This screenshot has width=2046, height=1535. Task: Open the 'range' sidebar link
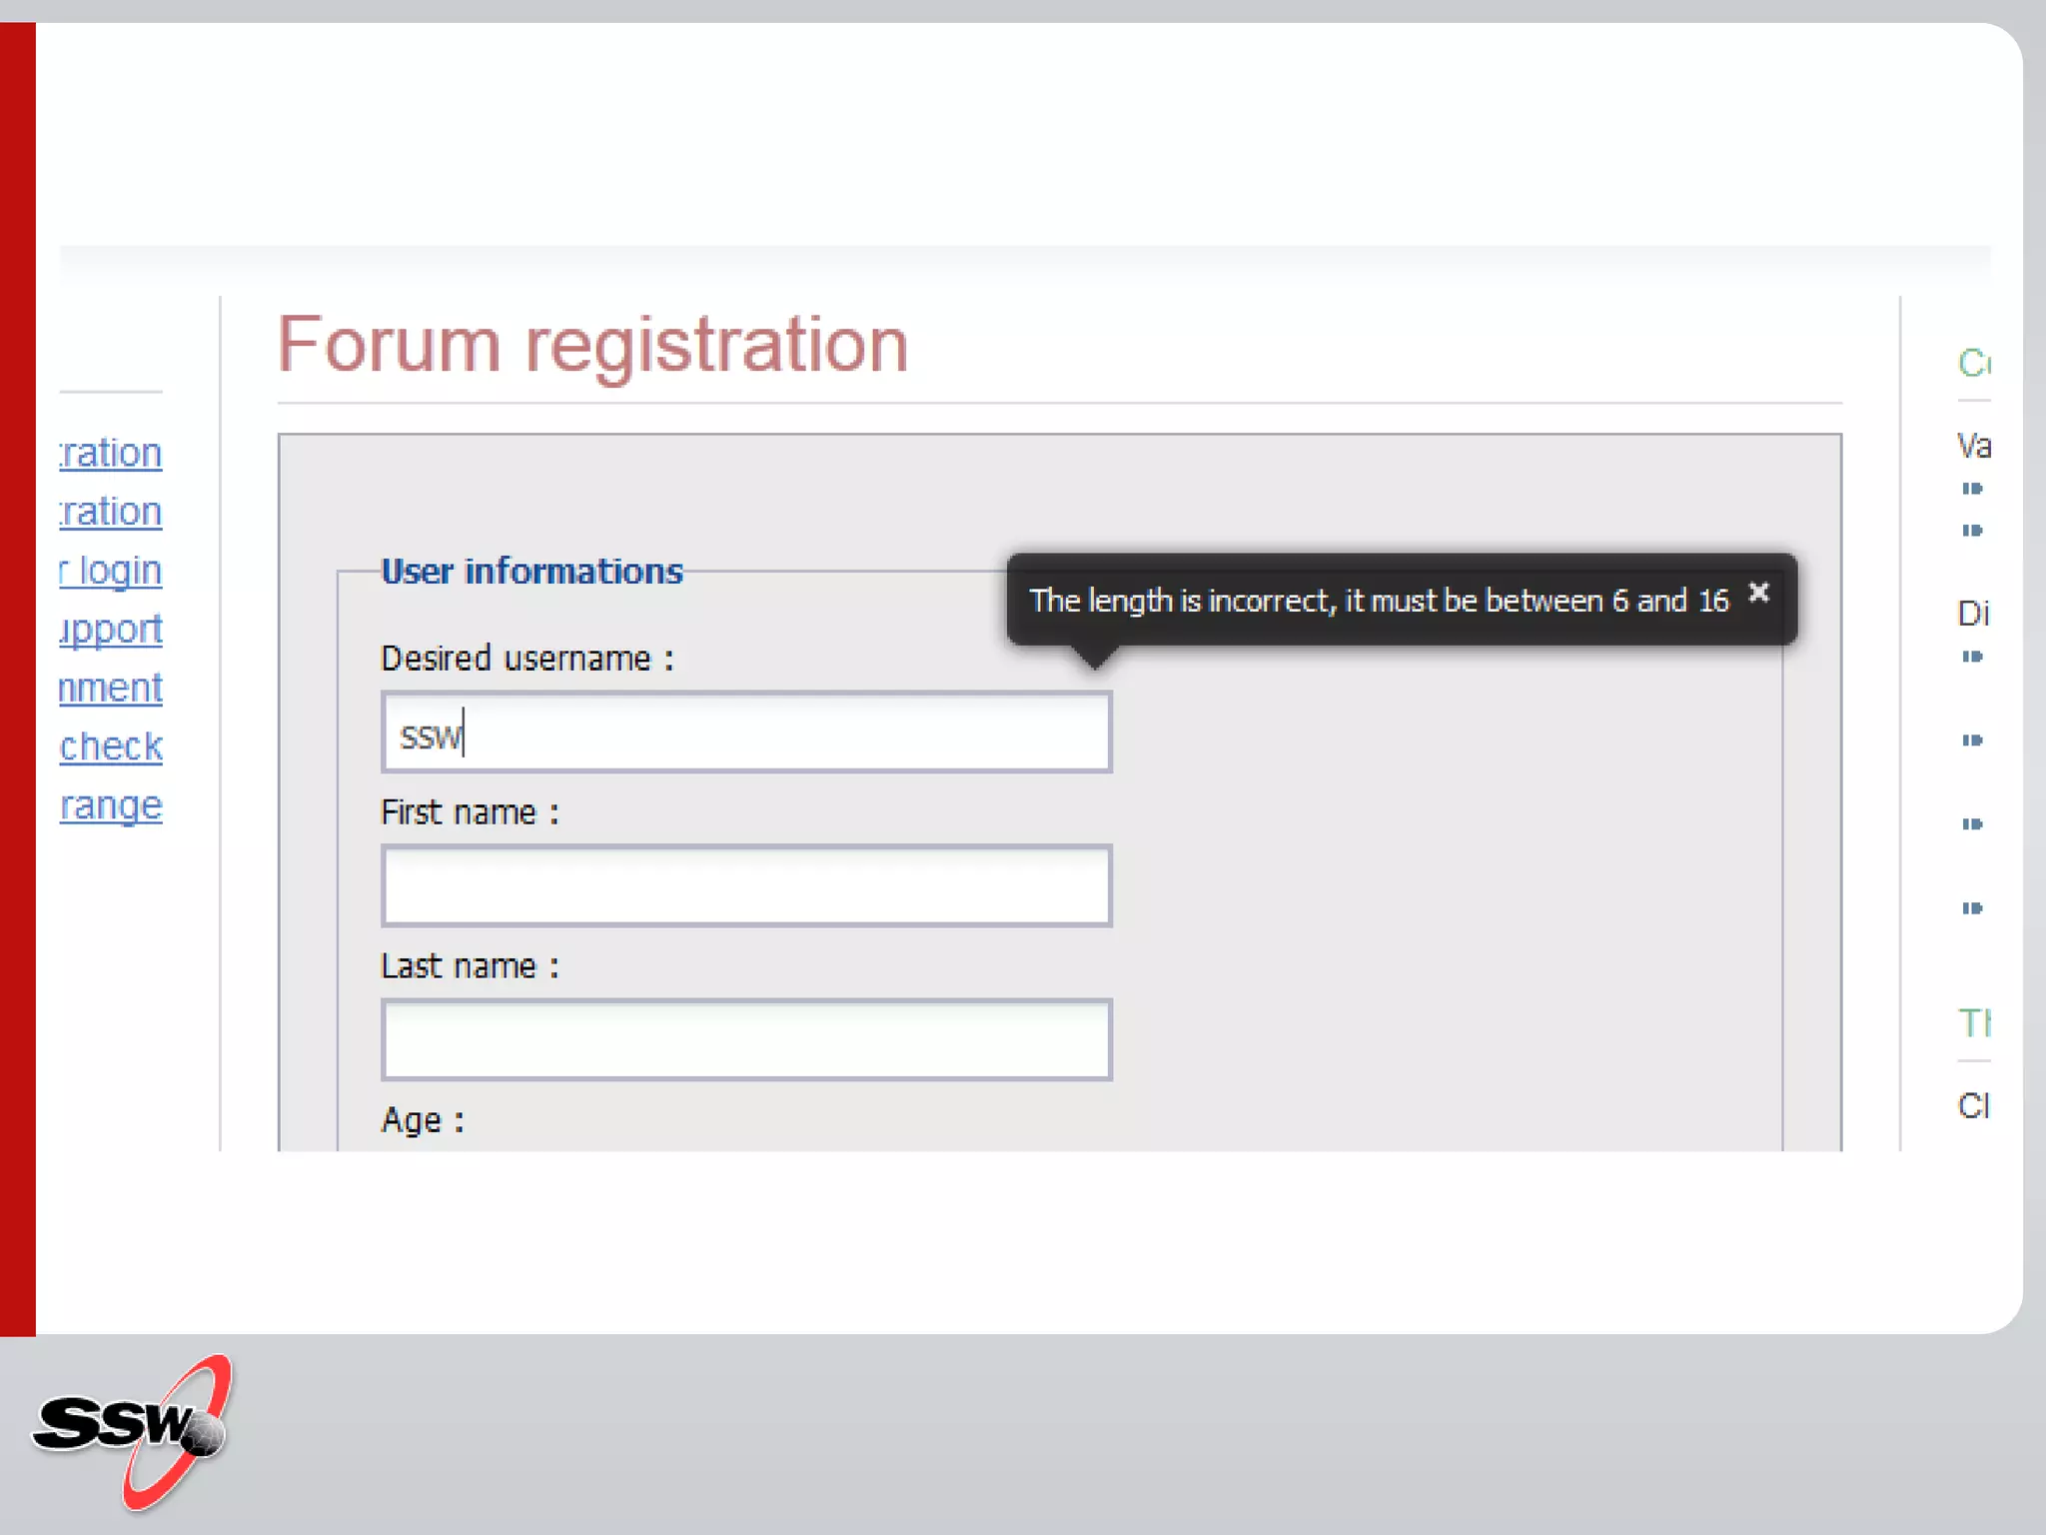pyautogui.click(x=111, y=805)
